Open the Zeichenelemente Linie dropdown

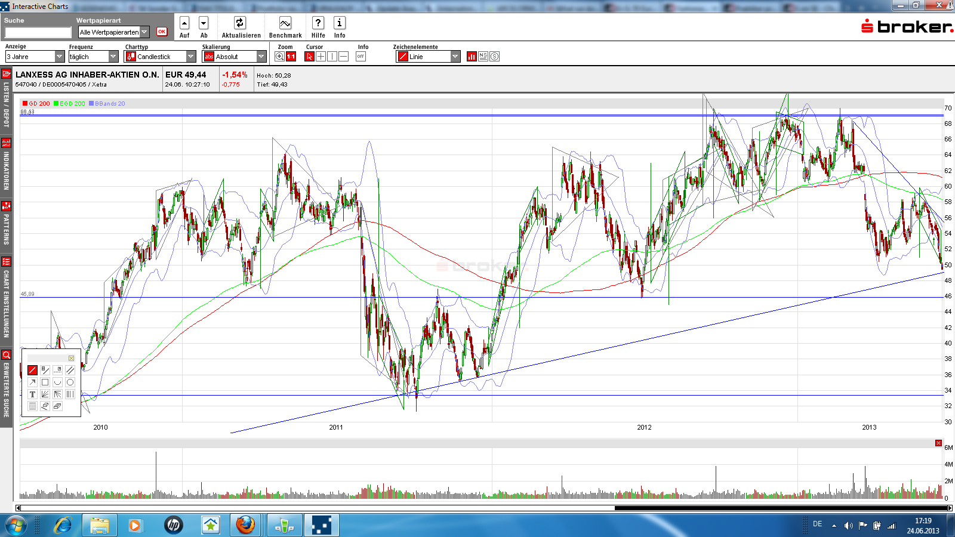429,57
